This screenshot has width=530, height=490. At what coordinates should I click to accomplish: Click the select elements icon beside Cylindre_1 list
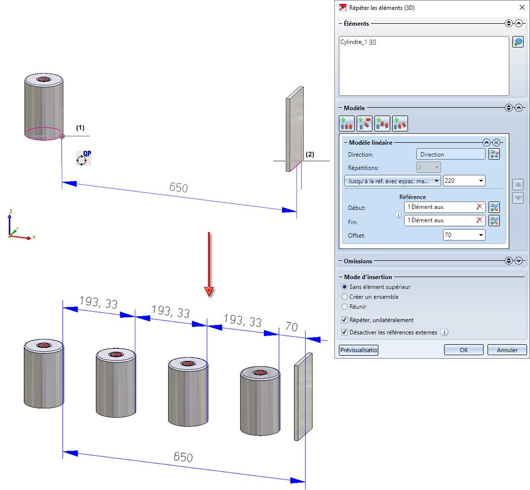[x=518, y=42]
